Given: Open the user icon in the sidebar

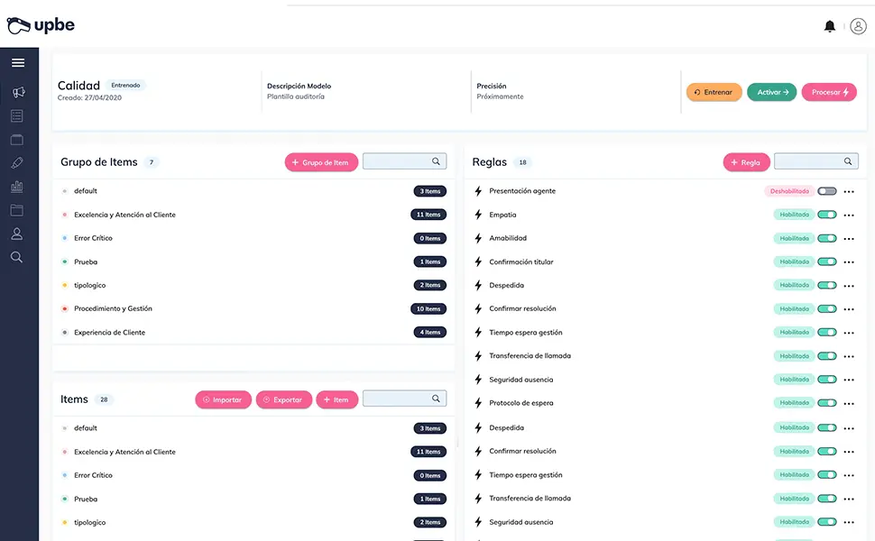Looking at the screenshot, I should (17, 234).
